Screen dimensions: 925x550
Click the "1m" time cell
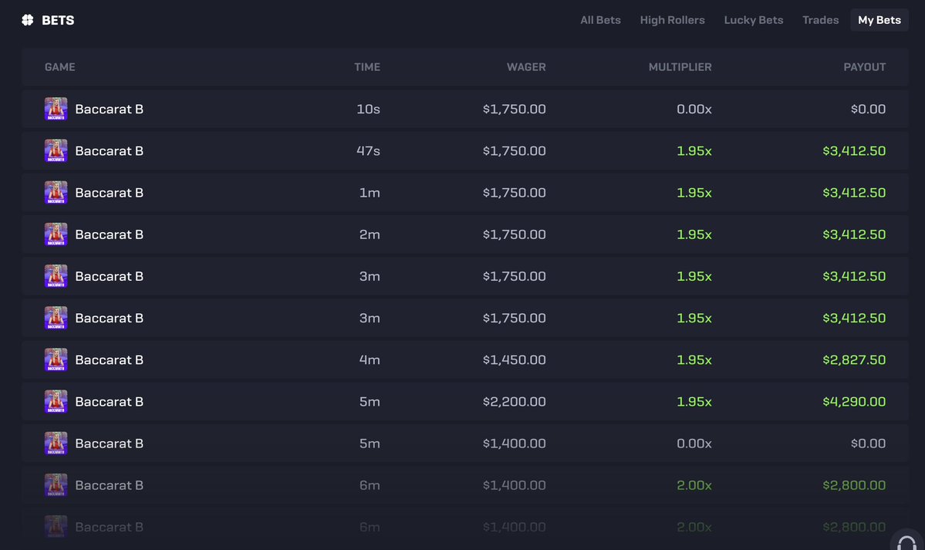(370, 193)
